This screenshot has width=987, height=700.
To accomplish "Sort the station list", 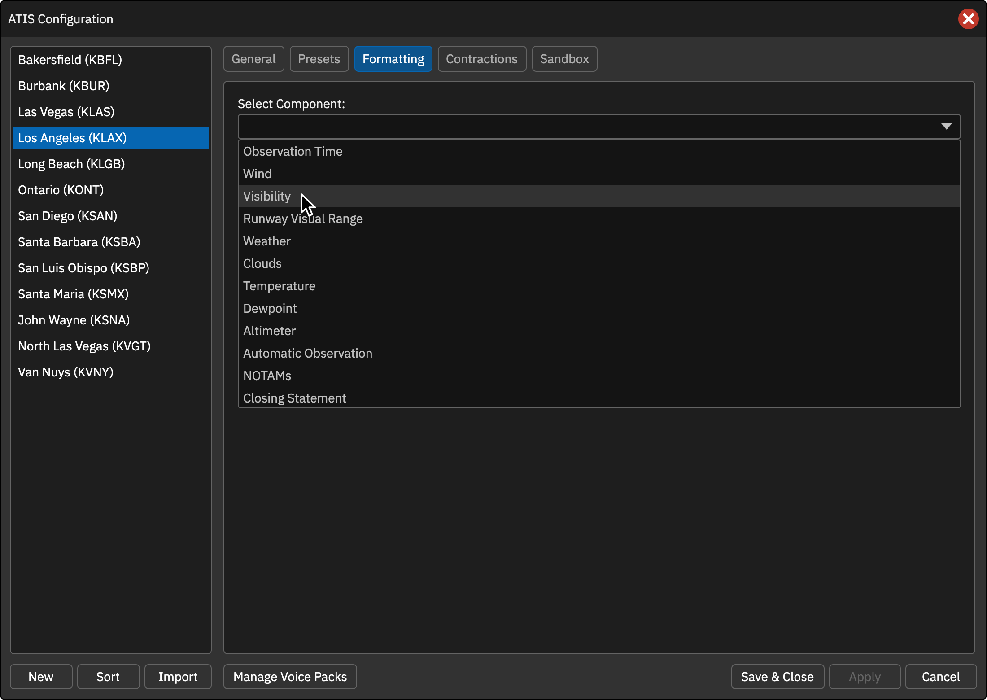I will pyautogui.click(x=108, y=677).
